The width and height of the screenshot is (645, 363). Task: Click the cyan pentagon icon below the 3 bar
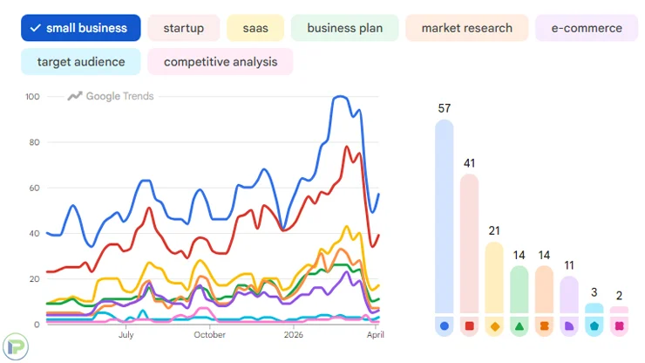[x=594, y=326]
